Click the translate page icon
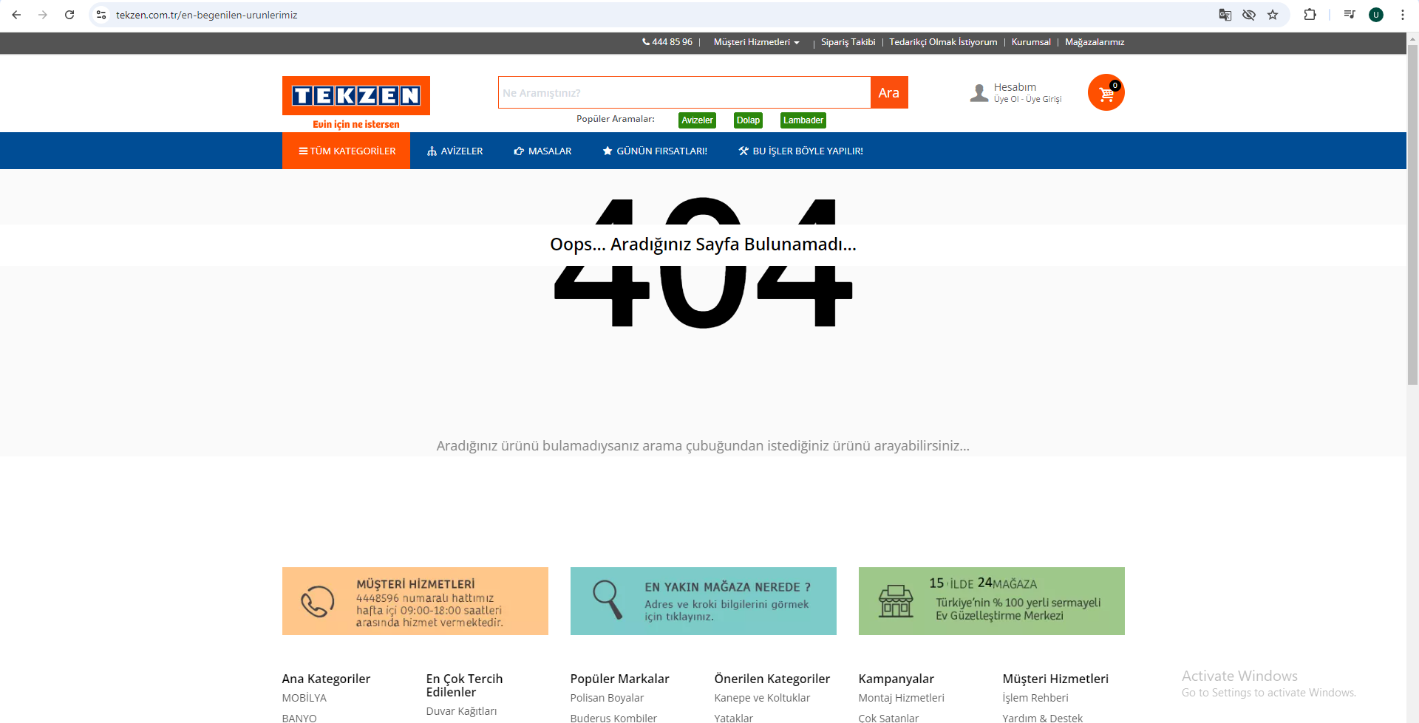 (1225, 15)
